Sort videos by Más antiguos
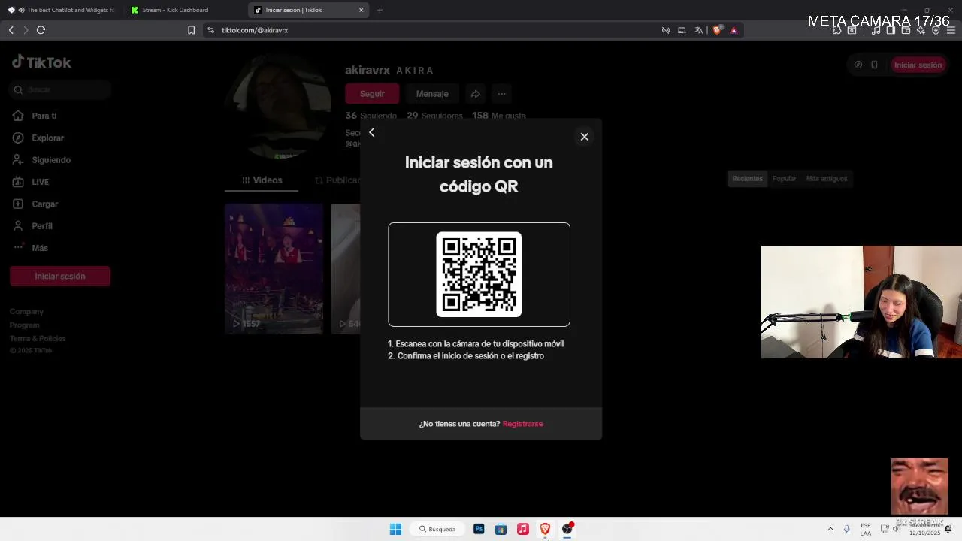Viewport: 962px width, 541px height. [x=827, y=179]
